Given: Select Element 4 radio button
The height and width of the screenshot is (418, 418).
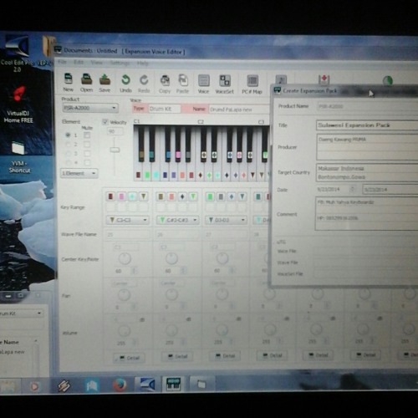Looking at the screenshot, I should 68,162.
